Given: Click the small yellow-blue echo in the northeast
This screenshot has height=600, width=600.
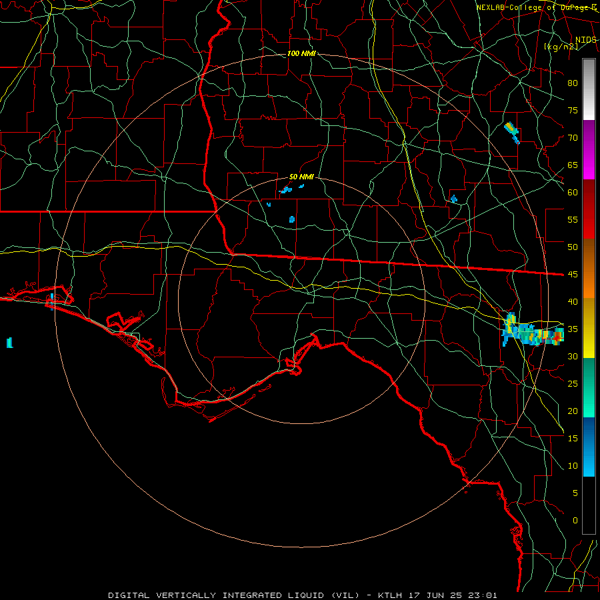Looking at the screenshot, I should [512, 133].
